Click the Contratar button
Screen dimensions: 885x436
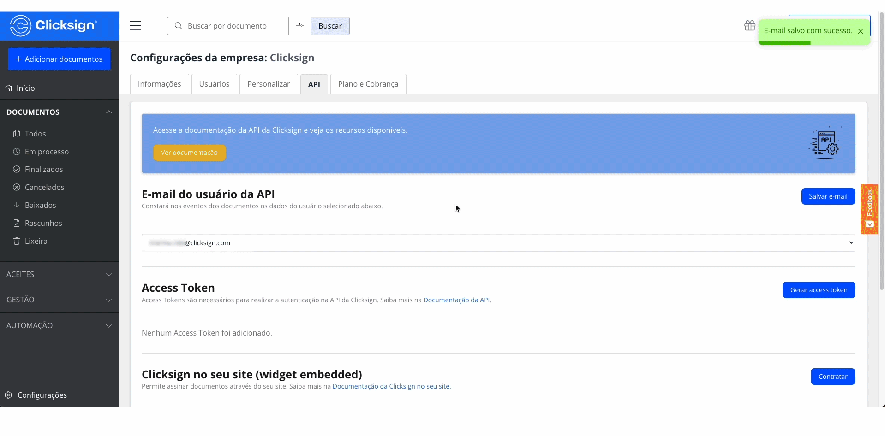tap(833, 377)
